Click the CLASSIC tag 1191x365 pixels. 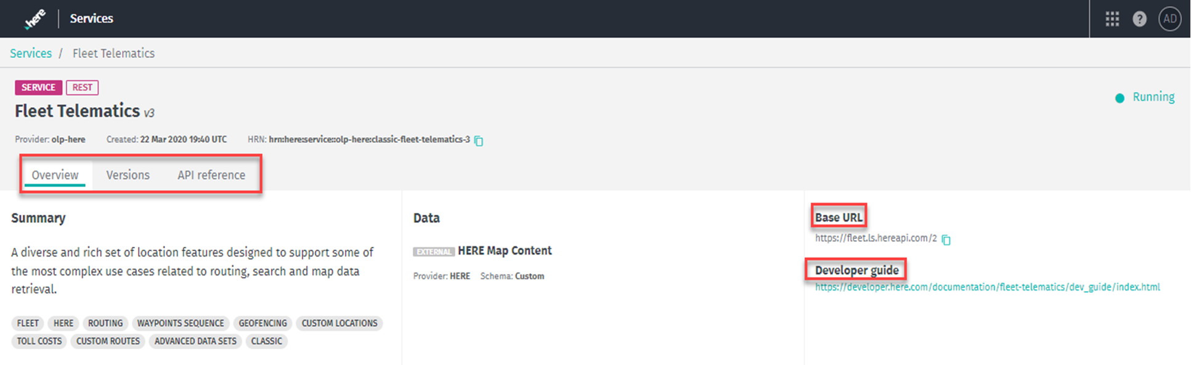click(x=267, y=341)
